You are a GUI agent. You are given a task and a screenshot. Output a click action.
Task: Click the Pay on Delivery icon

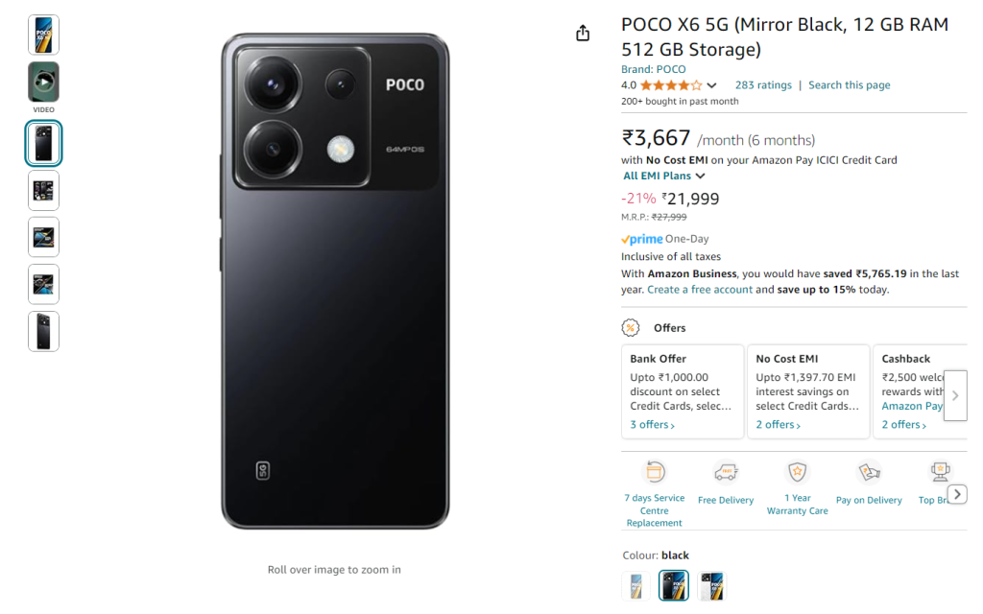tap(869, 472)
